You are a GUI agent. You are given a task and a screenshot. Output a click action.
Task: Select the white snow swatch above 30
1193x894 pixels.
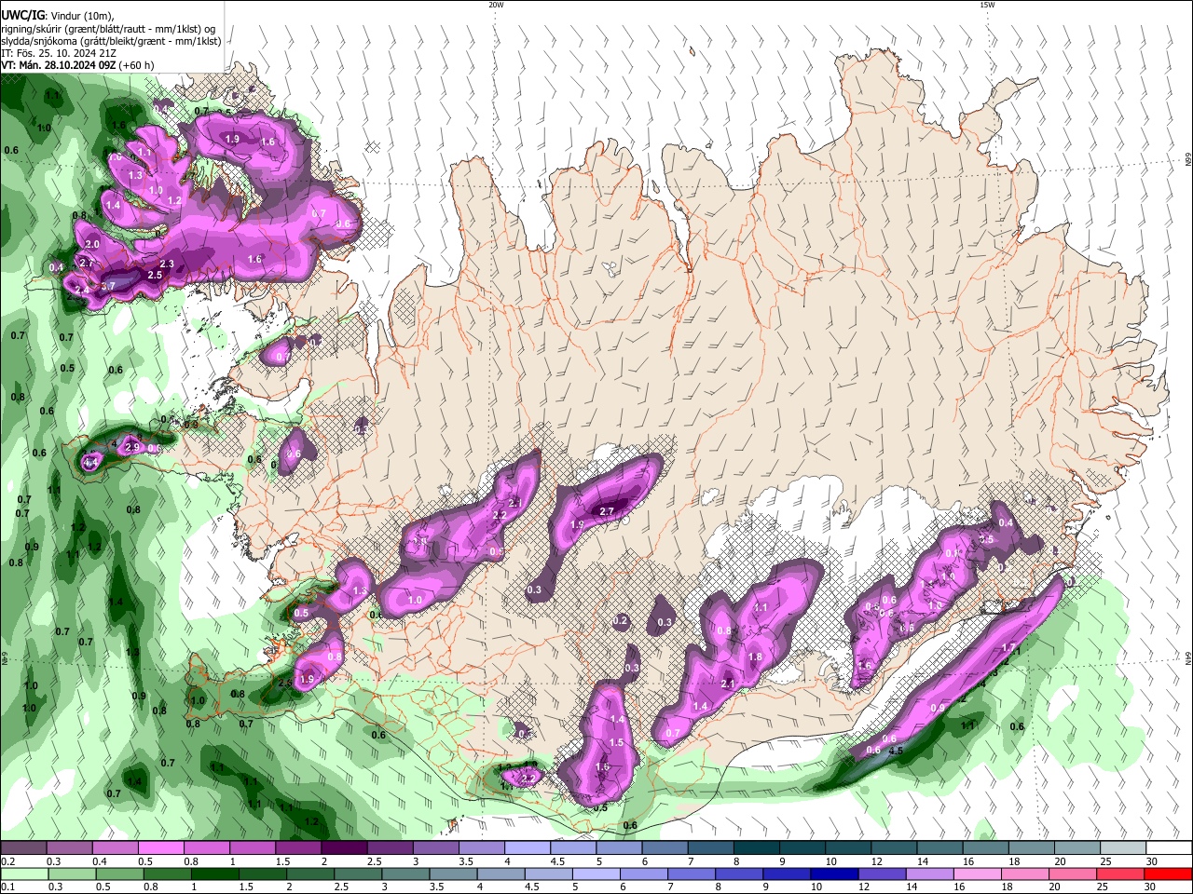[1170, 848]
